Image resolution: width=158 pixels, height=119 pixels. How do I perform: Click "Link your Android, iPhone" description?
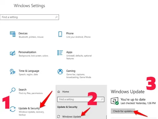point(78,37)
